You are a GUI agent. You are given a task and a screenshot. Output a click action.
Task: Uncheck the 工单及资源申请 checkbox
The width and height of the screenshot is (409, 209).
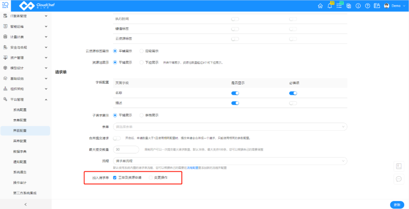click(x=115, y=178)
